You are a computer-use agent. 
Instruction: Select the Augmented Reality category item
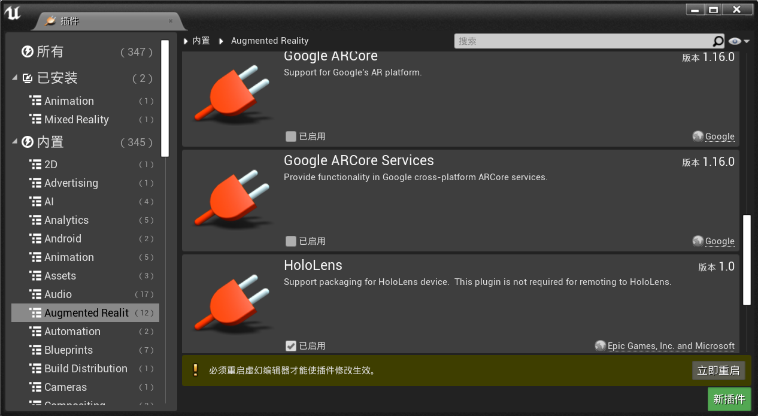[86, 313]
